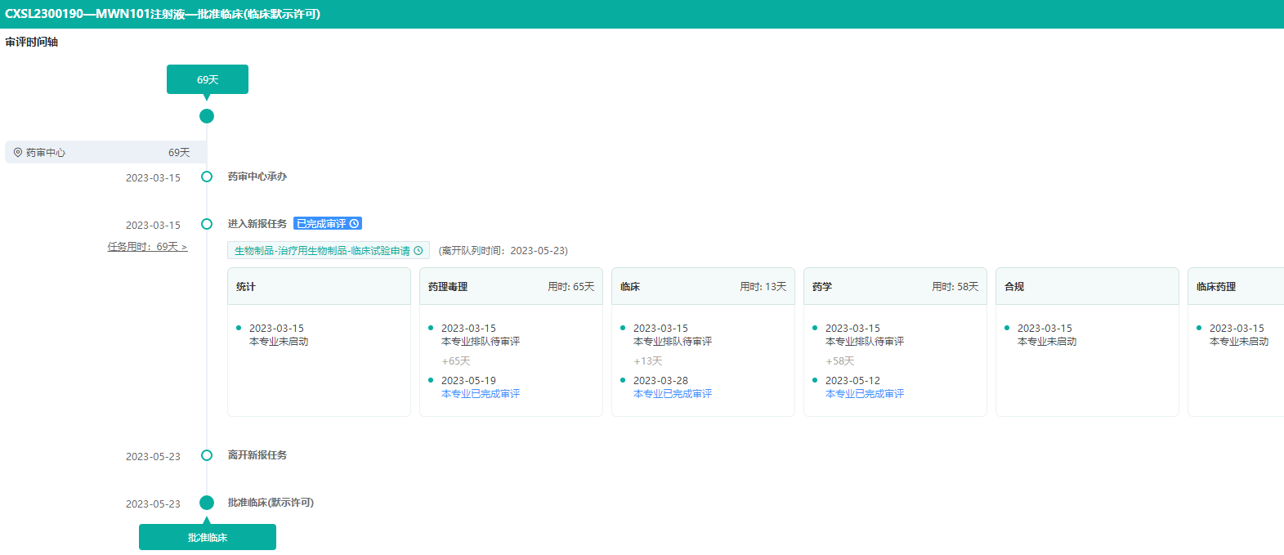Click the 批准临床 button at timeline bottom
Screen dimensions: 1284x555
click(x=208, y=538)
